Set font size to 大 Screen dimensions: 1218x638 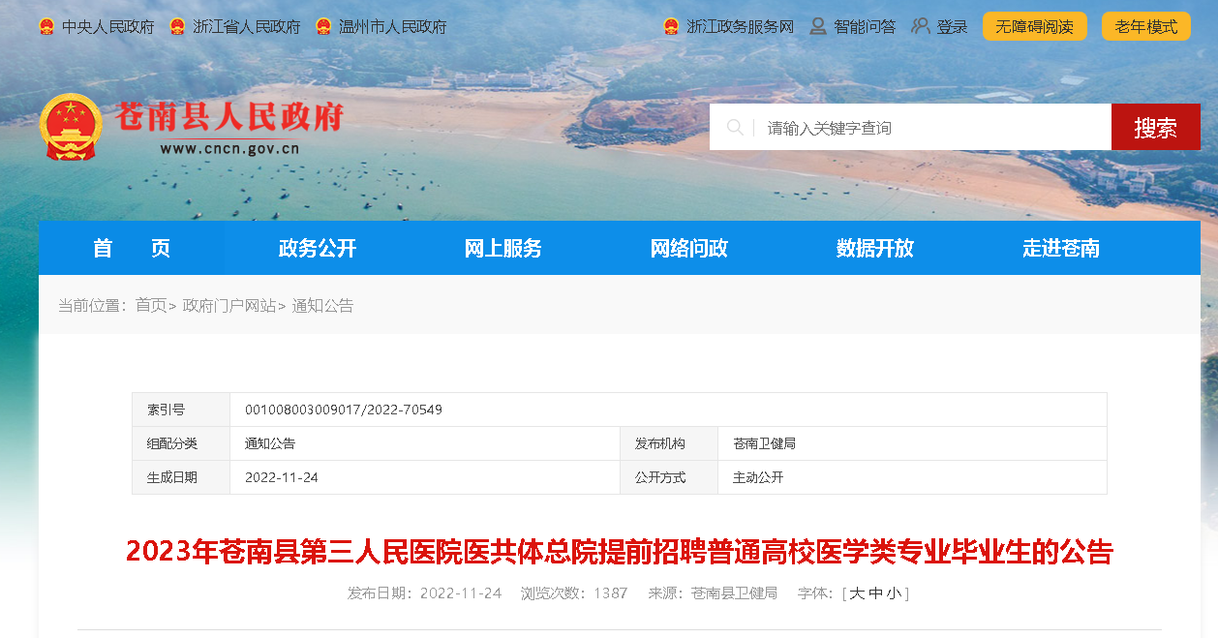857,593
